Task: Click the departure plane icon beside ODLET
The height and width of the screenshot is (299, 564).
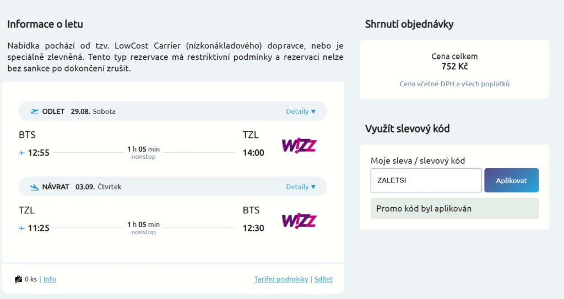Action: tap(35, 112)
